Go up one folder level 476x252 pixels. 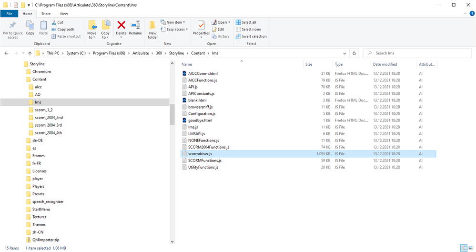point(30,53)
